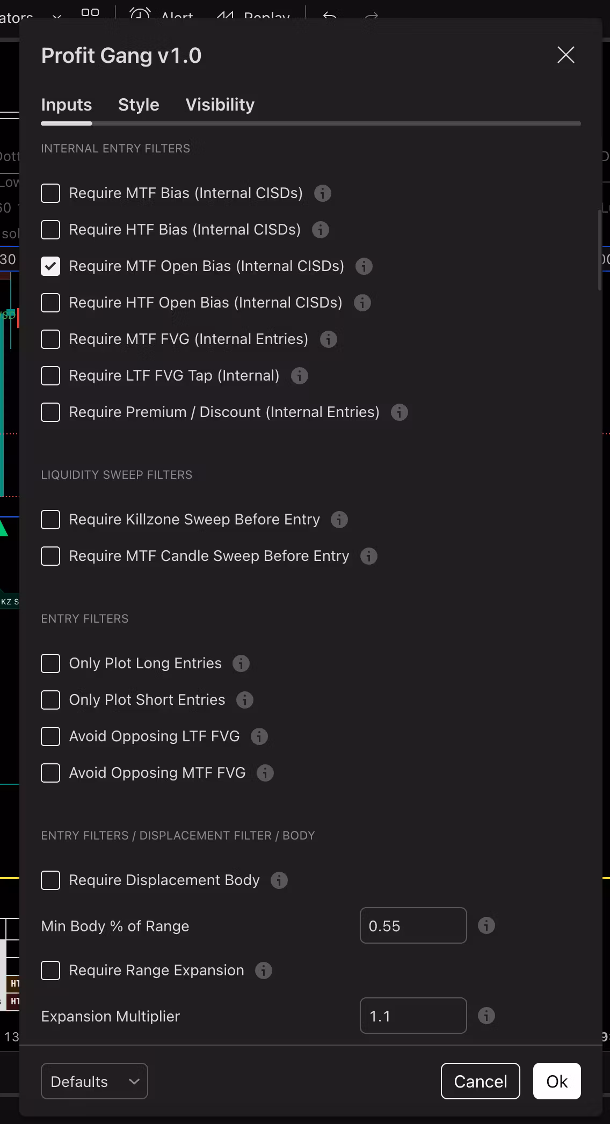Show info for Expansion Multiplier
The width and height of the screenshot is (610, 1124).
pos(486,1016)
